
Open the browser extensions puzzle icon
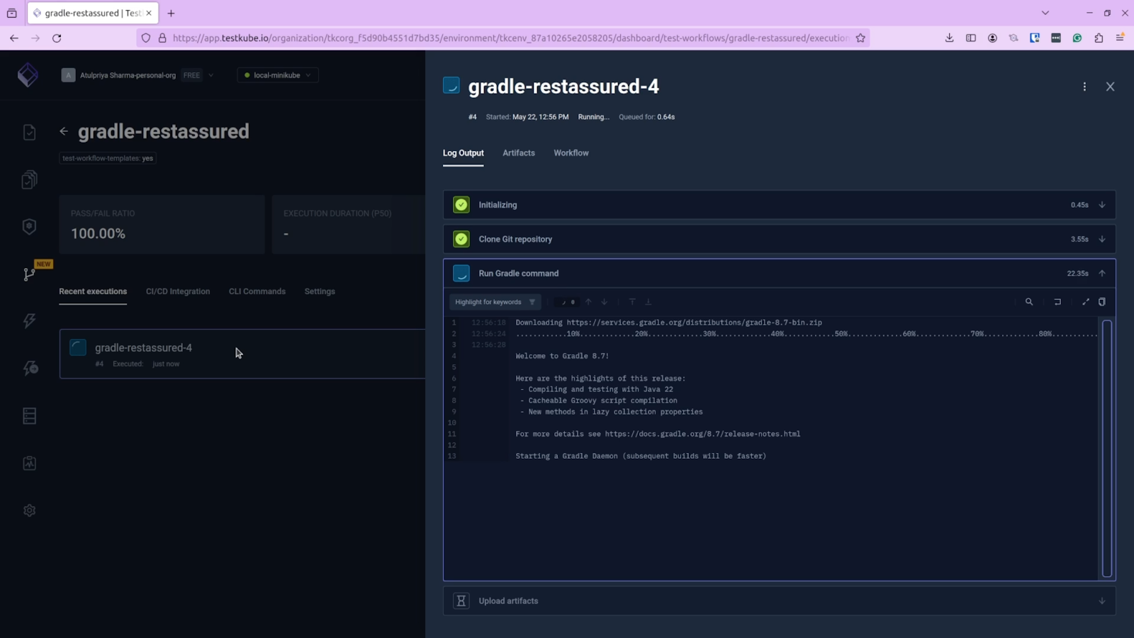pyautogui.click(x=1099, y=38)
